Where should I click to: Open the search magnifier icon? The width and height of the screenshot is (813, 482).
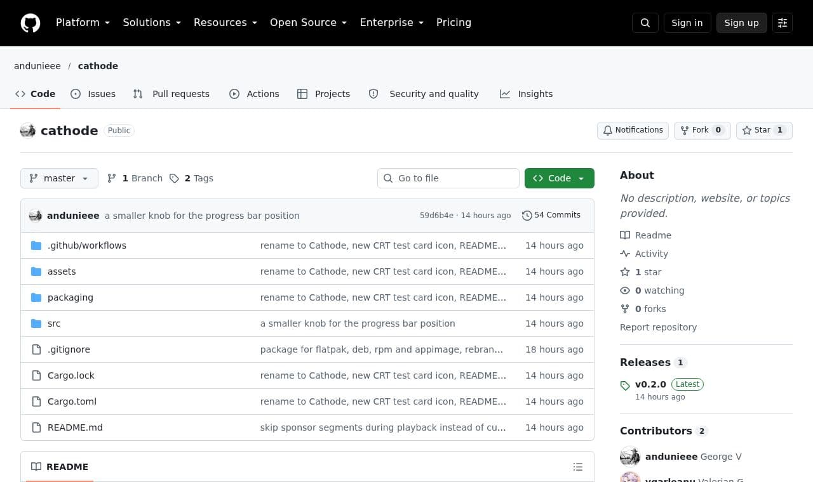[x=645, y=23]
